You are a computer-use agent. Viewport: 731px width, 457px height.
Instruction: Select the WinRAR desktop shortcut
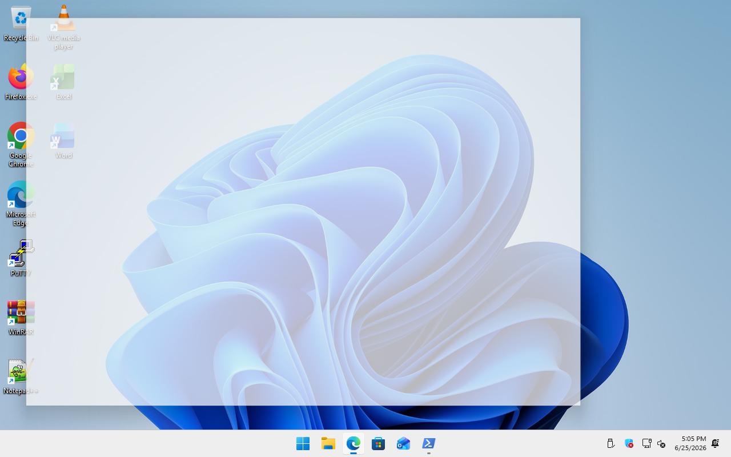(x=21, y=318)
